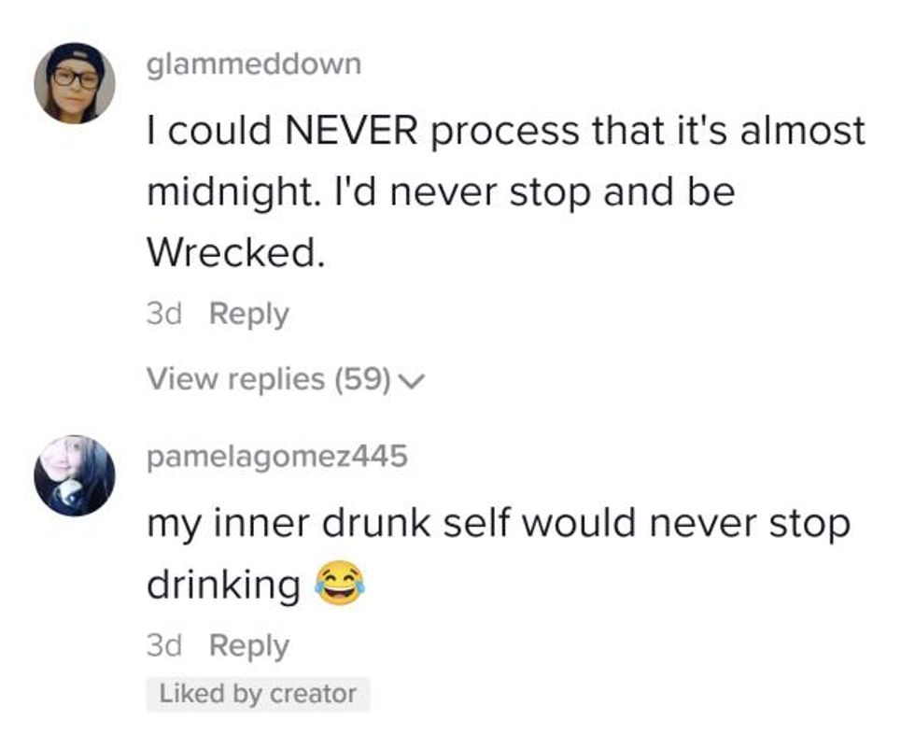Click the laughing-crying emoji
This screenshot has width=915, height=735.
(x=339, y=586)
